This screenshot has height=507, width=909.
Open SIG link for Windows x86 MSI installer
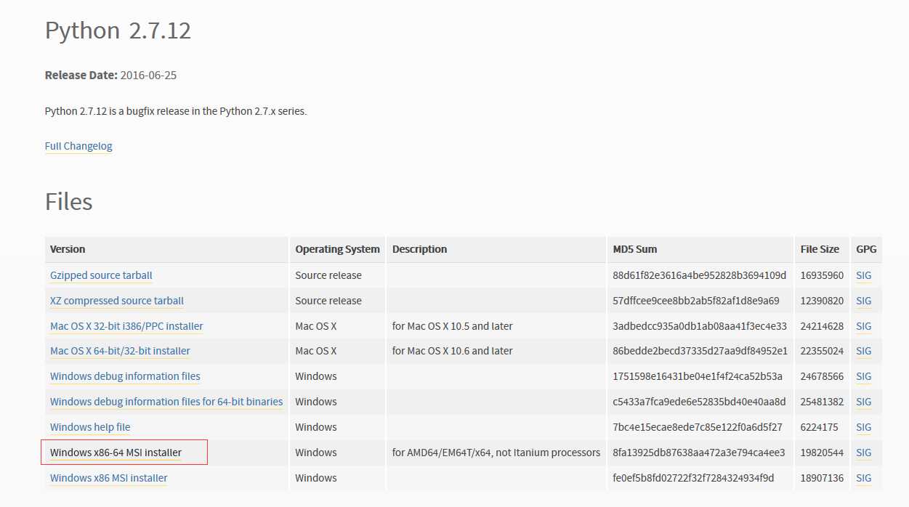click(863, 478)
